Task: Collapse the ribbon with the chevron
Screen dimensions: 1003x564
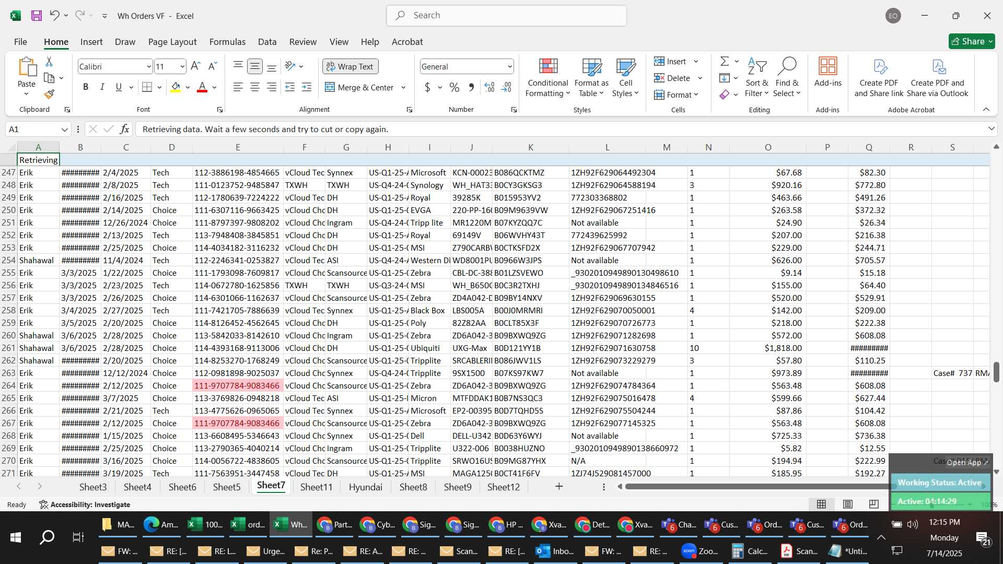Action: click(986, 109)
